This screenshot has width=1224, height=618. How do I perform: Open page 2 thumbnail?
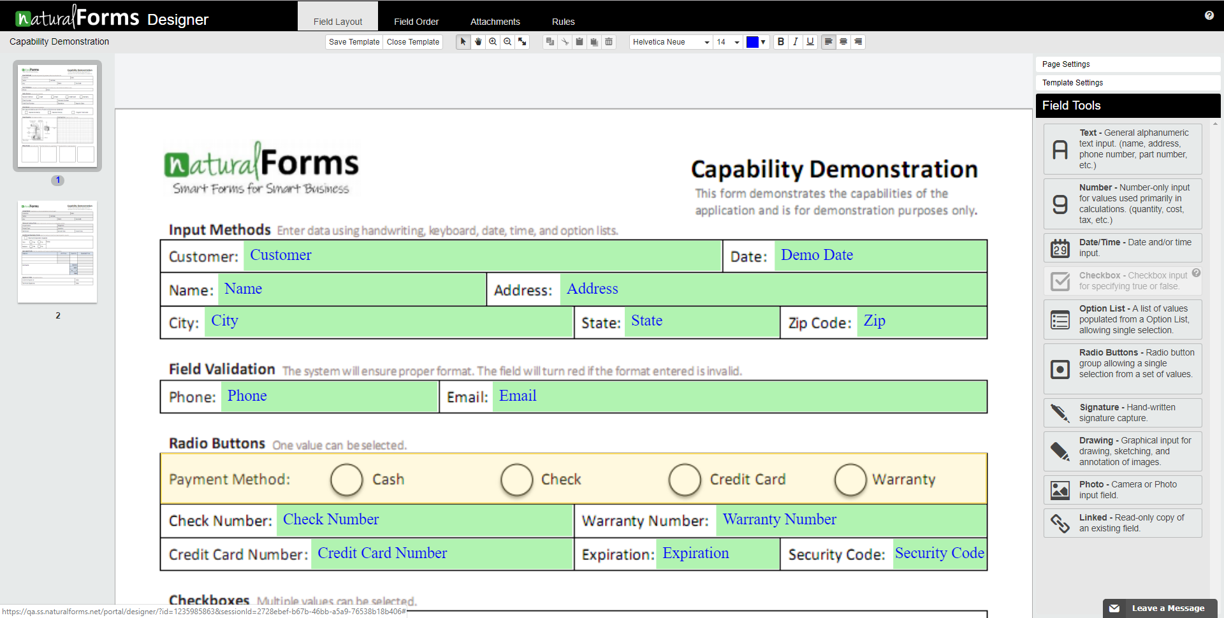57,252
